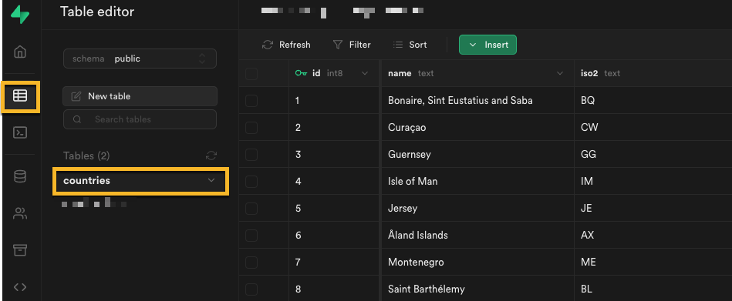Open the Storage archive icon
The image size is (732, 301).
pyautogui.click(x=19, y=250)
